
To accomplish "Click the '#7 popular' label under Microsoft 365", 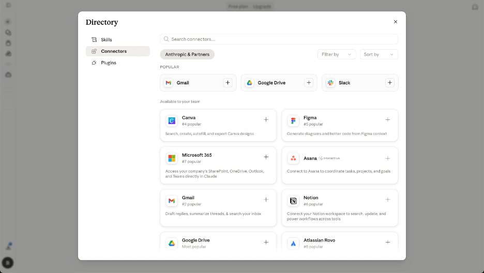I will 191,161.
